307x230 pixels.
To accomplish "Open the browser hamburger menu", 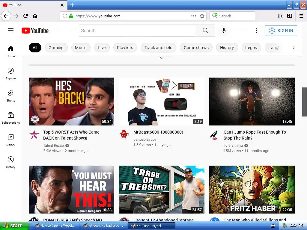I will tap(301, 16).
